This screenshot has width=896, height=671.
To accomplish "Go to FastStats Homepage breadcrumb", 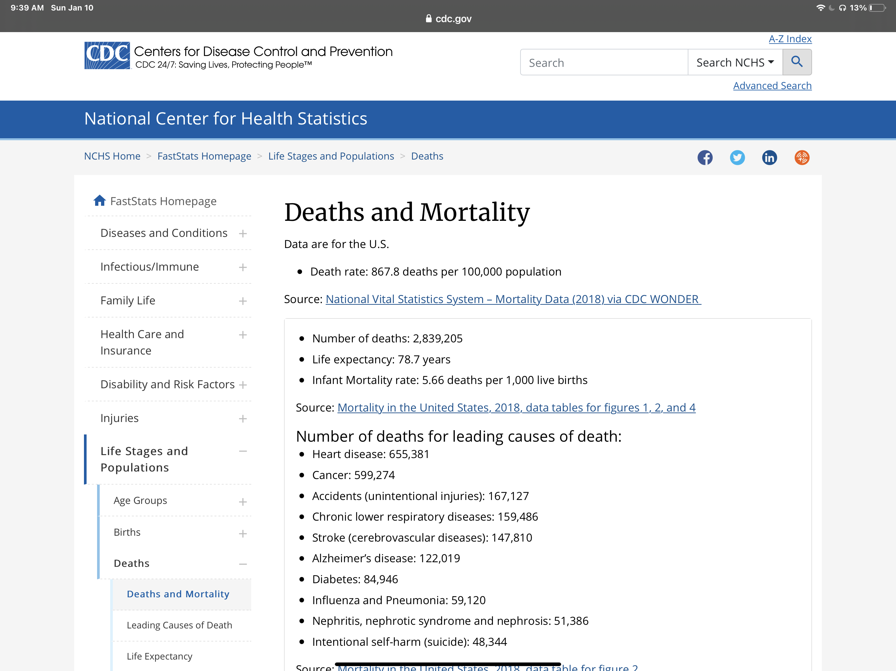I will [x=204, y=156].
